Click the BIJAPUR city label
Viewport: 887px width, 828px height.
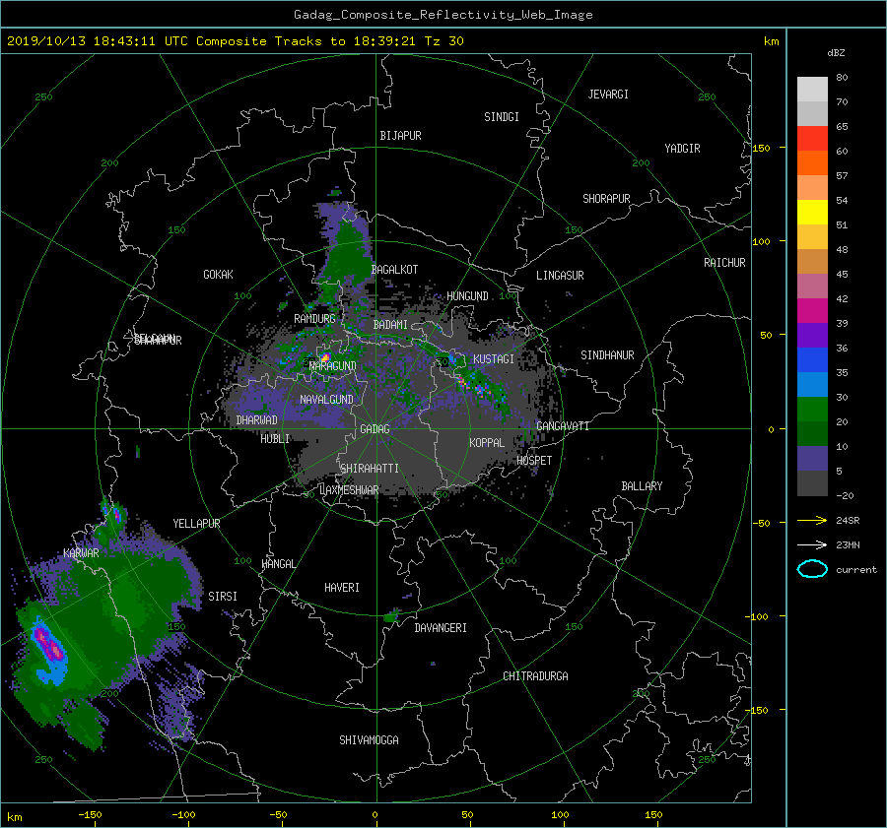400,136
